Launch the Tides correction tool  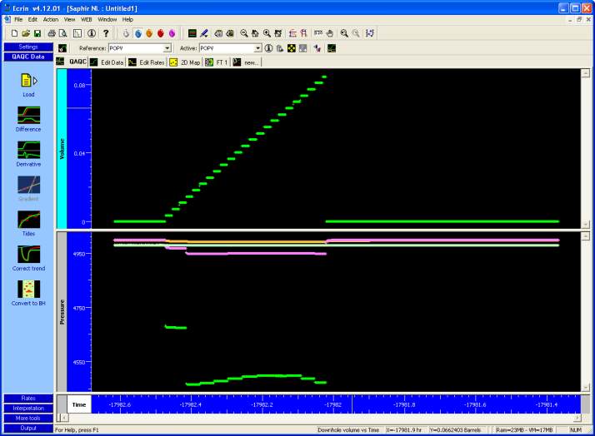tap(27, 220)
